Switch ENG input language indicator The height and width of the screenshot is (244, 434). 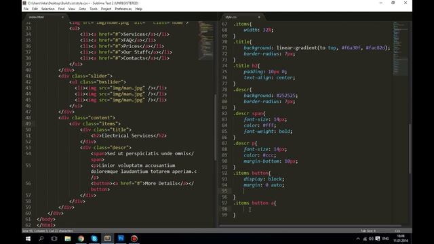[386, 239]
